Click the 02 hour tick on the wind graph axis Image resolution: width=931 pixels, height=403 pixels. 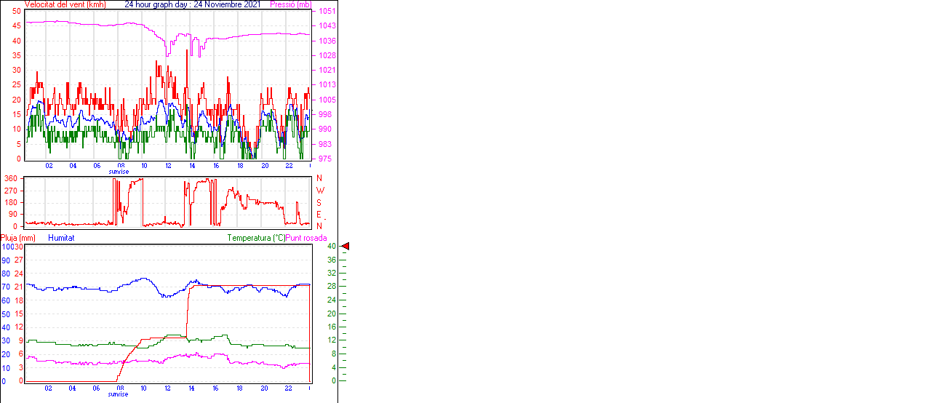click(49, 166)
